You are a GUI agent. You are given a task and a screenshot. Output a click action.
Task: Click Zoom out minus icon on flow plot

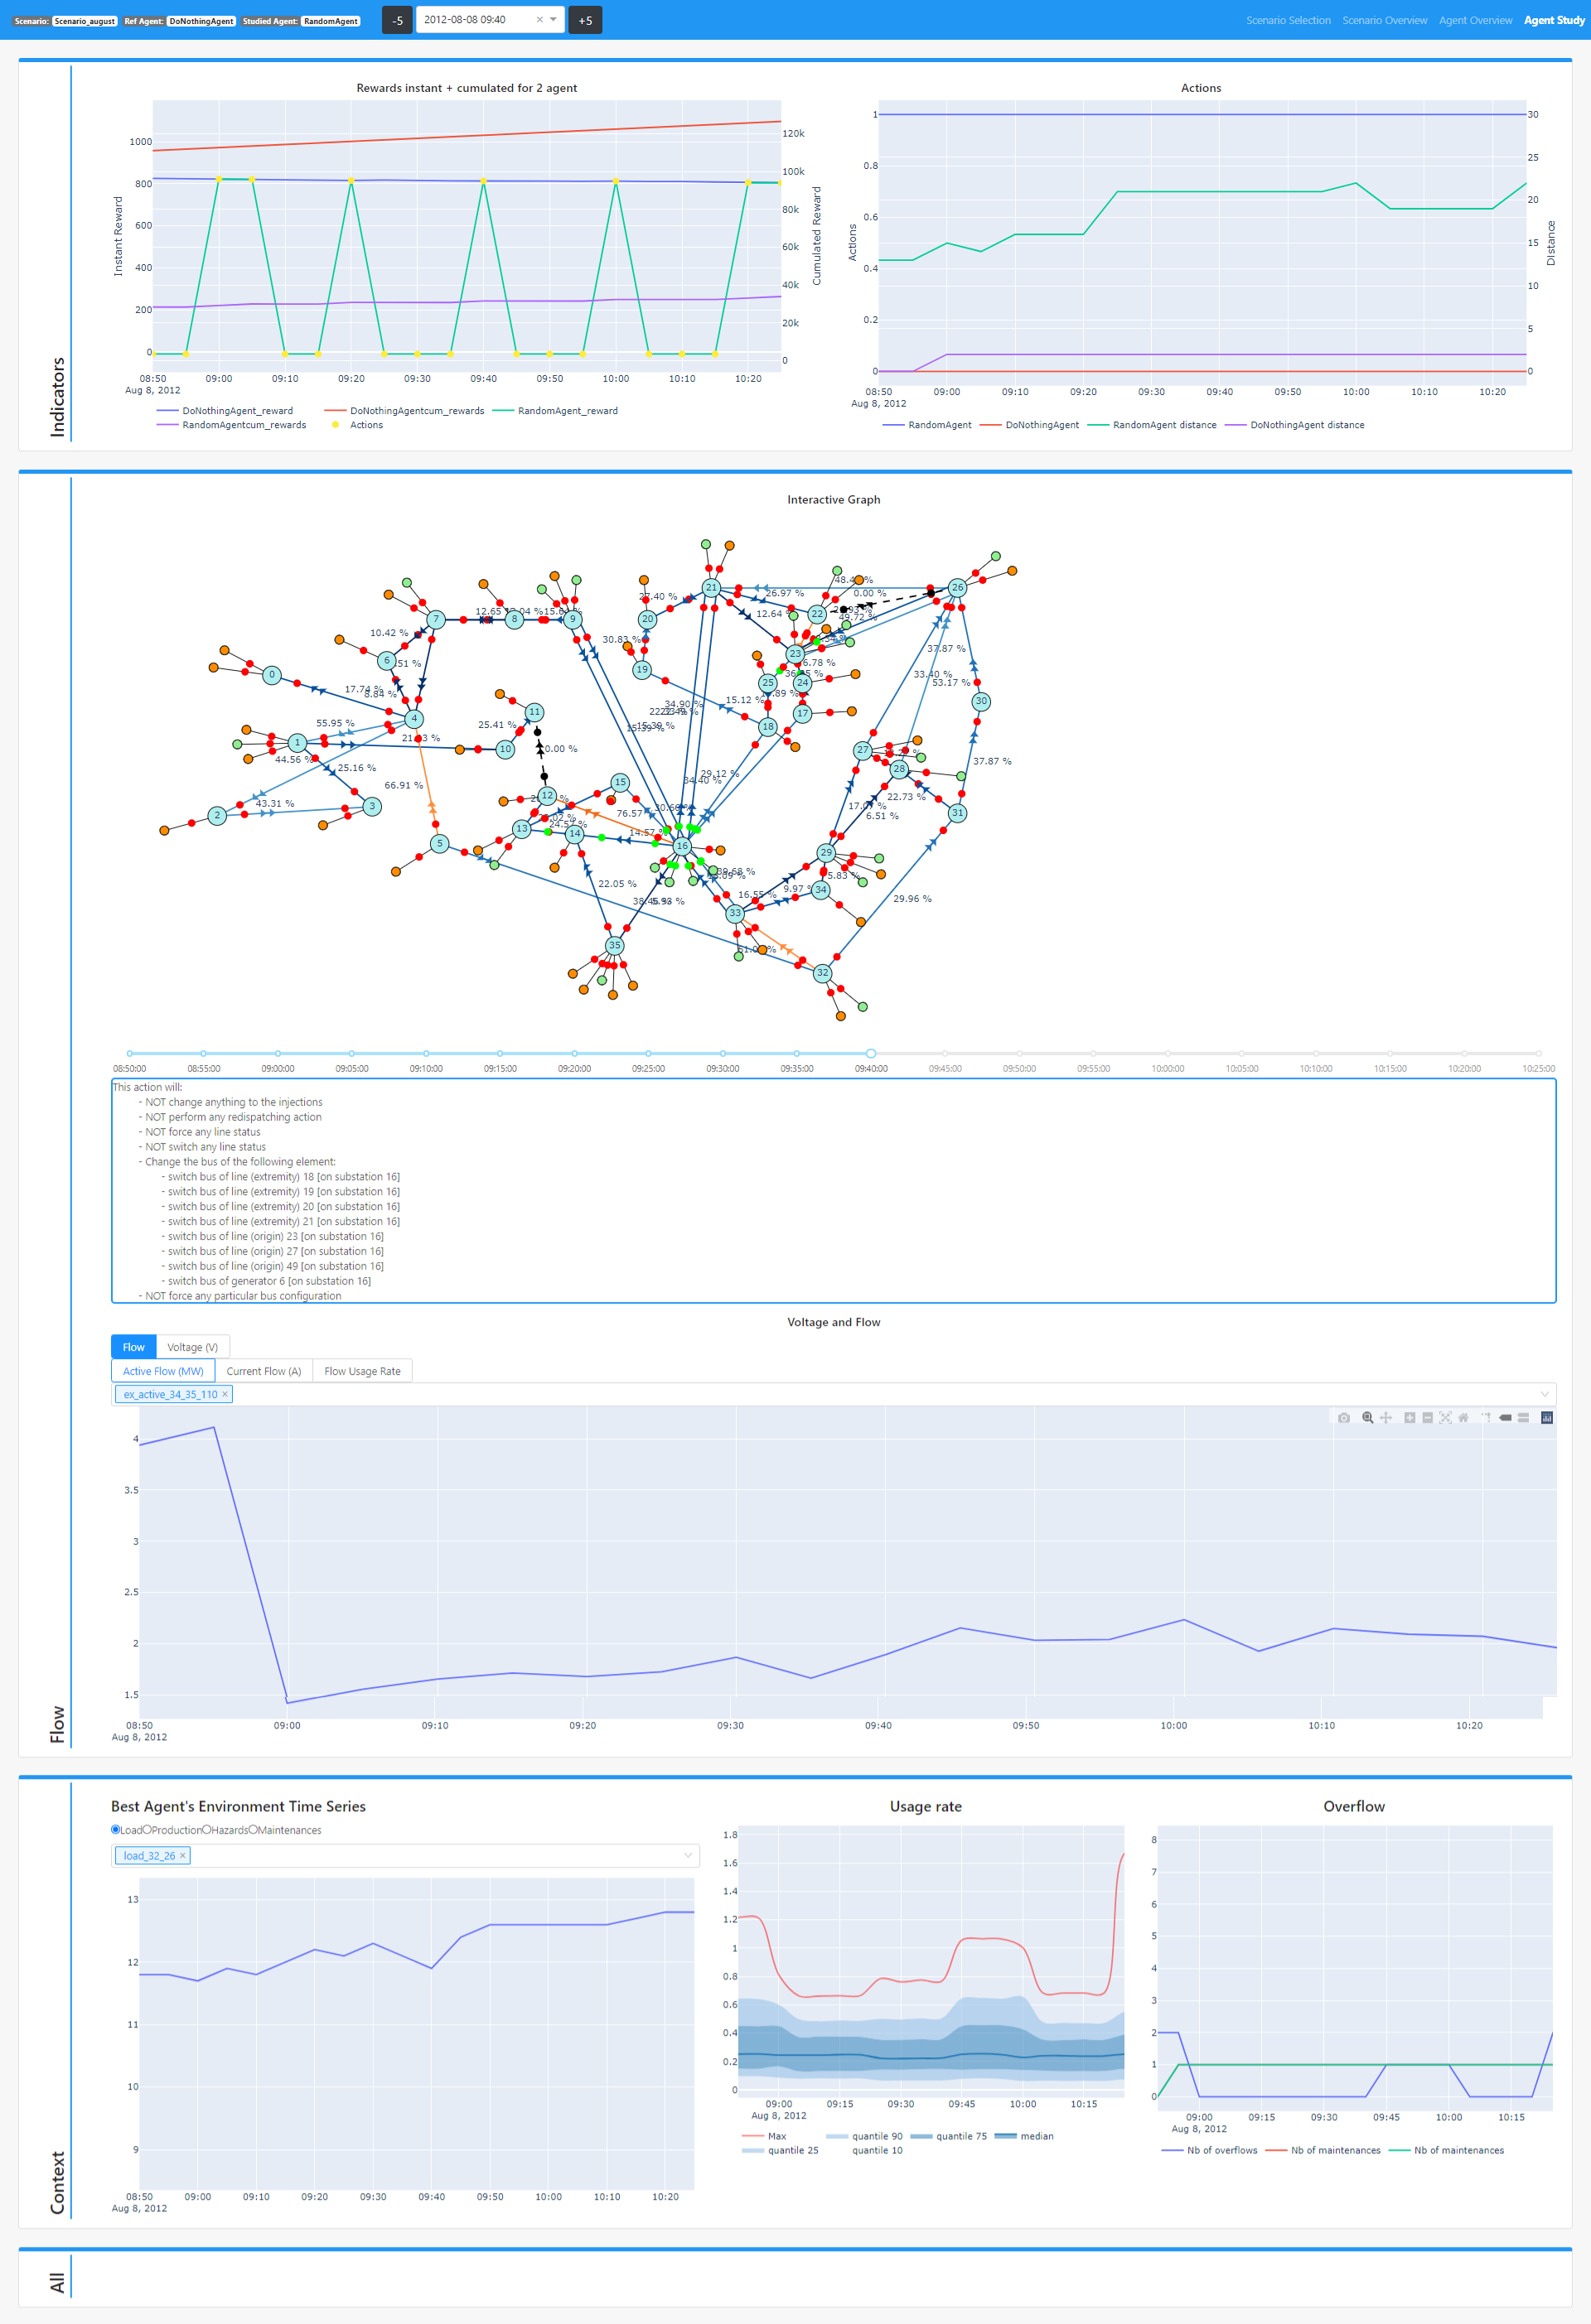pos(1428,1417)
